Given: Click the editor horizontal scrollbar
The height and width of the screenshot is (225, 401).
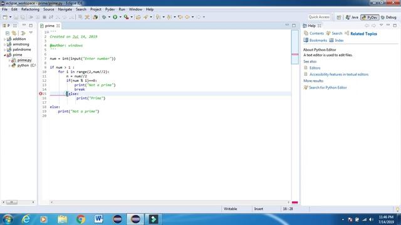Looking at the screenshot, I should (x=170, y=202).
